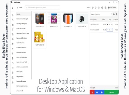Click the key icon in the top bar
The width and height of the screenshot is (129, 95).
(93, 8)
